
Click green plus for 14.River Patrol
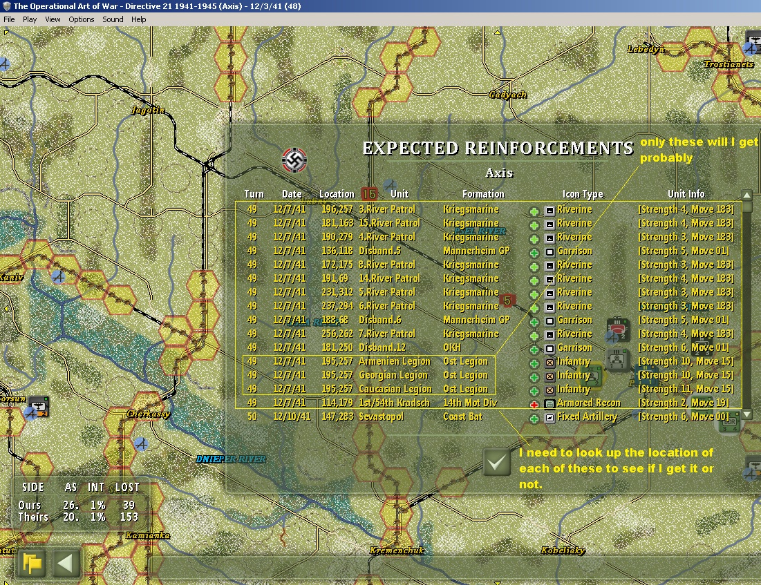point(534,281)
